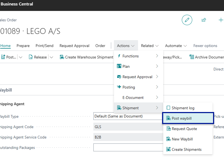The width and height of the screenshot is (224, 162).
Task: Click the Create Warehouse Shipment icon
Action: 62,57
